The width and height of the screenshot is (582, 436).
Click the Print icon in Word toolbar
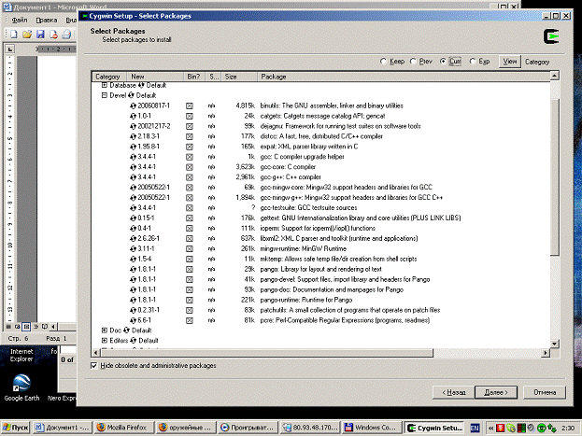pyautogui.click(x=66, y=35)
